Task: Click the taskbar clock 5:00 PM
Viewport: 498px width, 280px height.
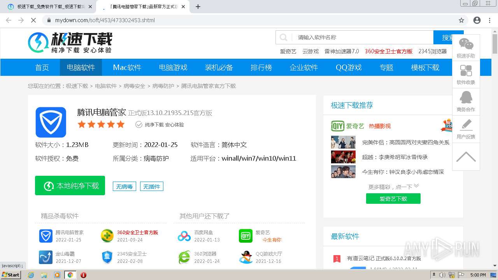Action: (x=478, y=275)
